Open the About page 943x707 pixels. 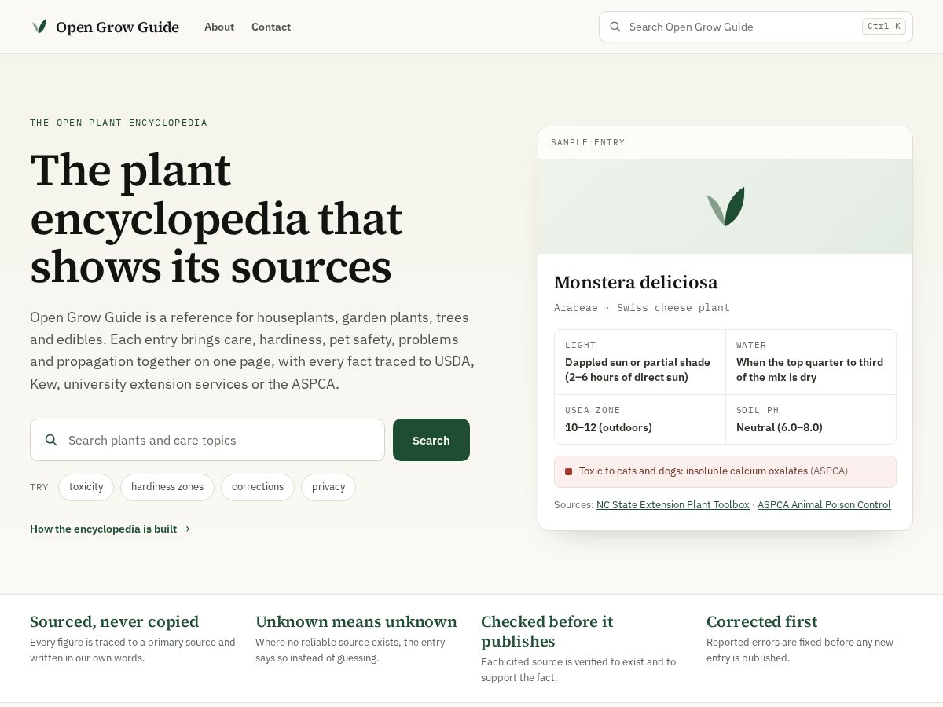[219, 27]
